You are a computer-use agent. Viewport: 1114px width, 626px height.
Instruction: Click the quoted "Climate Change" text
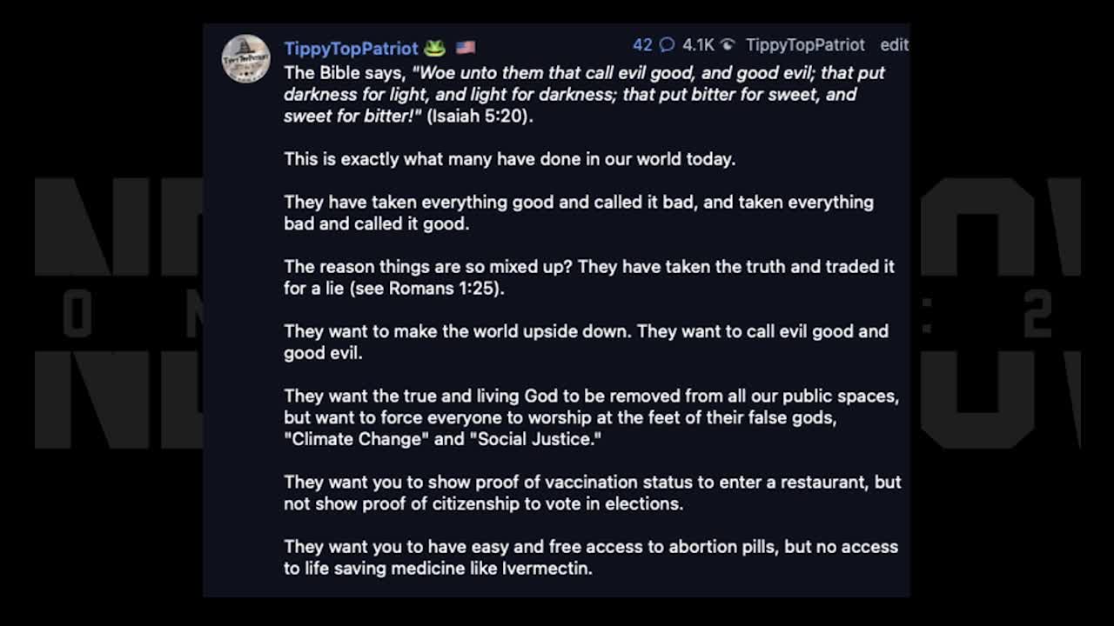click(x=356, y=439)
